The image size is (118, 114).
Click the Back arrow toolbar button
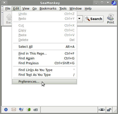click(9, 19)
